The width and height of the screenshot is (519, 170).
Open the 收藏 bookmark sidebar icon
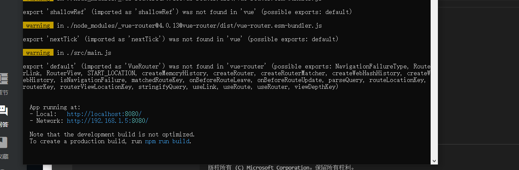click(3, 142)
